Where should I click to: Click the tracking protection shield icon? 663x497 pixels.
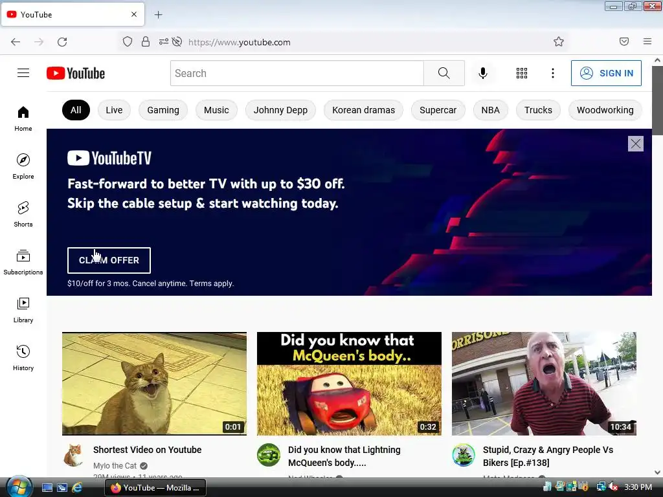coord(128,42)
